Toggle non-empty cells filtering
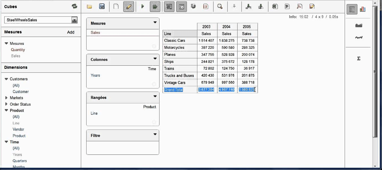The width and height of the screenshot is (382, 170). click(x=182, y=6)
